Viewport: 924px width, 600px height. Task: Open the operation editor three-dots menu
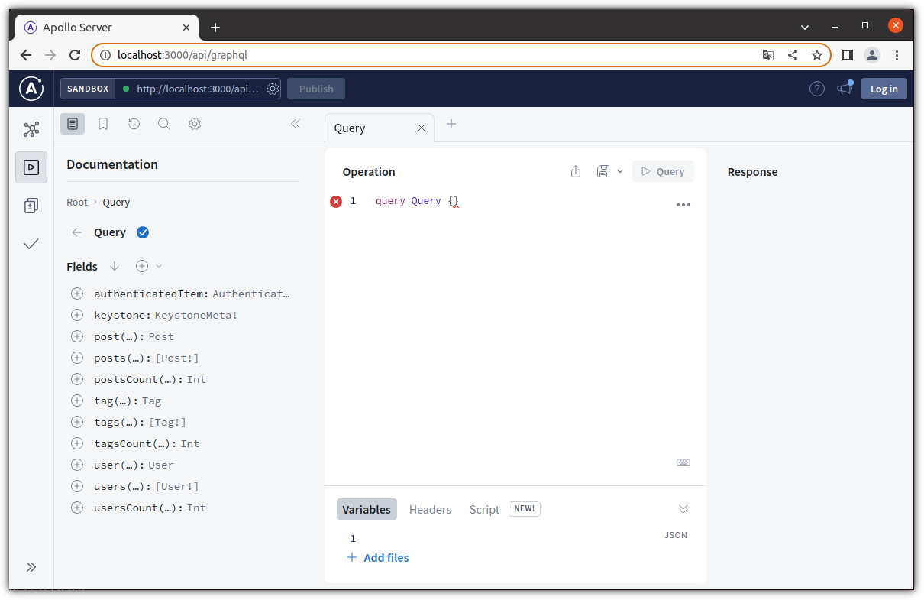(x=683, y=205)
